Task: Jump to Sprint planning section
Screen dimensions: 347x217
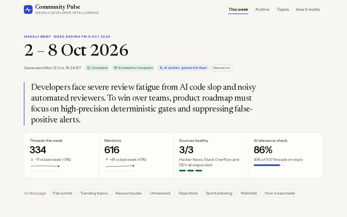Action: [x=219, y=193]
